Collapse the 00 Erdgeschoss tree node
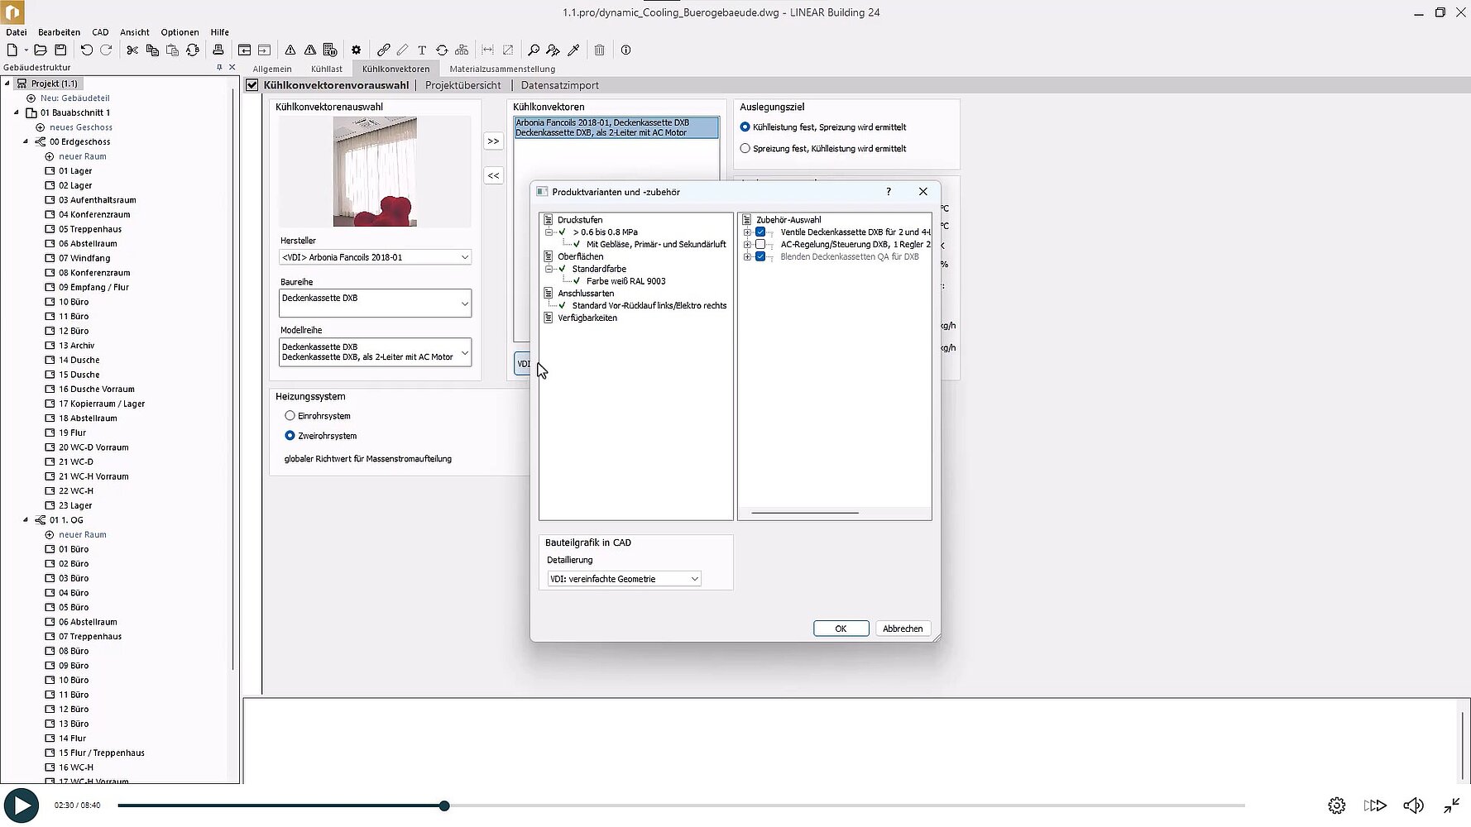The image size is (1471, 827). point(26,141)
